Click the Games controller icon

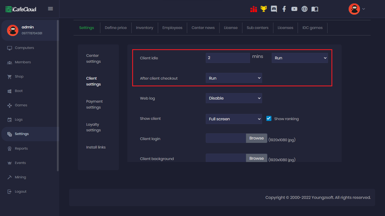click(x=10, y=105)
